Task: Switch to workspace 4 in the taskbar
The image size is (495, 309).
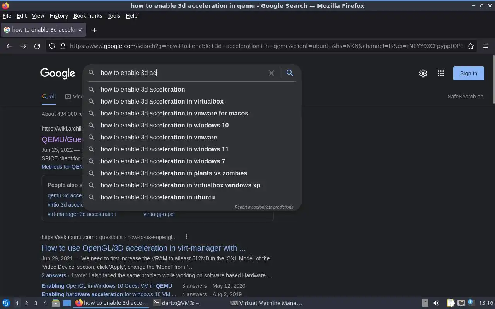Action: (45, 303)
